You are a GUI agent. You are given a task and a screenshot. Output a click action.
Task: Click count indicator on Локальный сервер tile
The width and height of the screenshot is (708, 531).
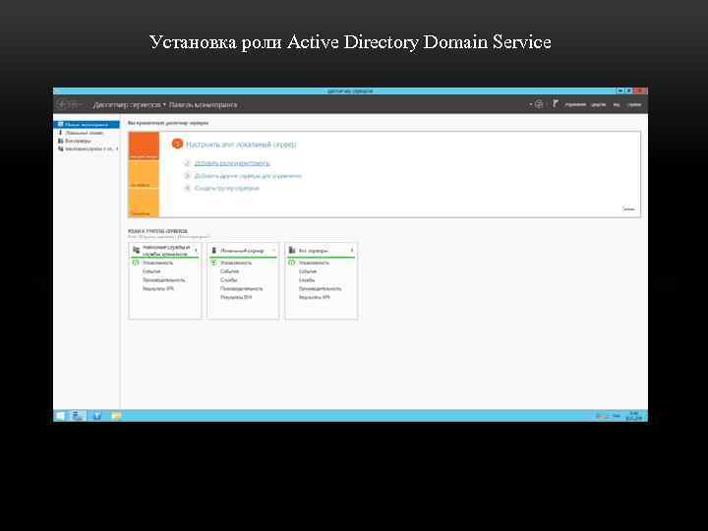click(x=273, y=250)
